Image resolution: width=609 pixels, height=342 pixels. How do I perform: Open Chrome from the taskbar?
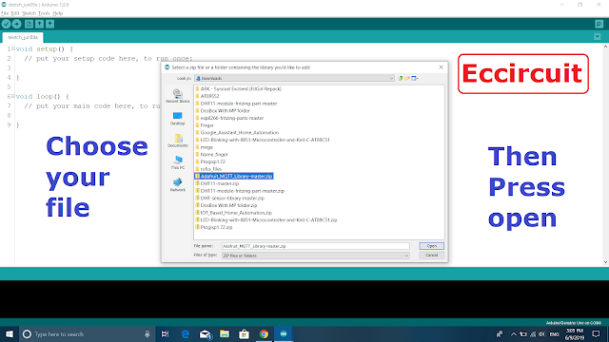[264, 333]
